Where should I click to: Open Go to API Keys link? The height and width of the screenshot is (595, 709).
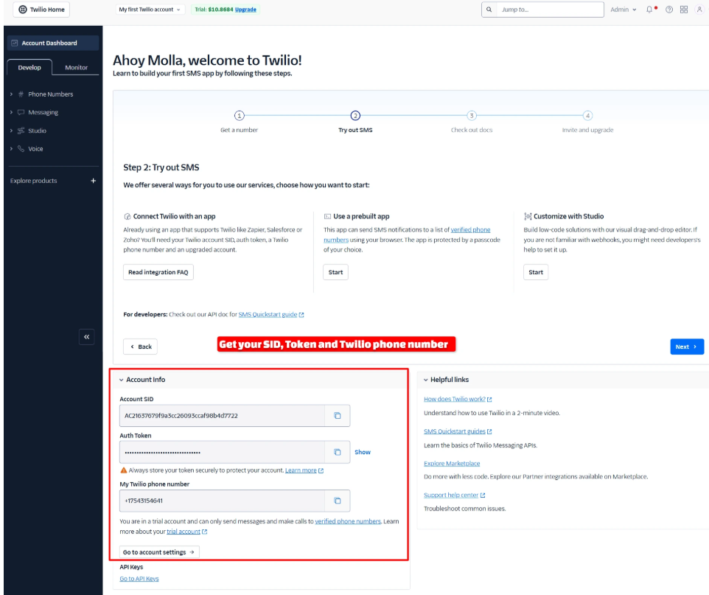click(139, 579)
